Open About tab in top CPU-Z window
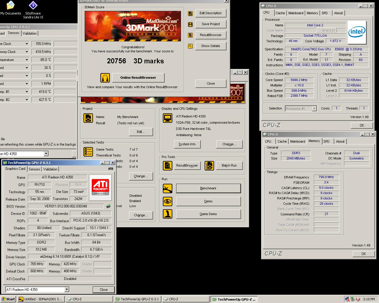This screenshot has width=379, height=303. tap(338, 13)
